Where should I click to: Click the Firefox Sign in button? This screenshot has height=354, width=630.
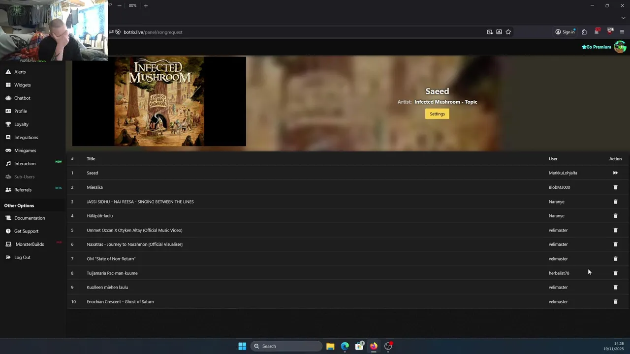tap(565, 32)
